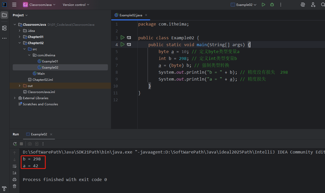Open more actions vertical dots in toolbar

coord(281,5)
